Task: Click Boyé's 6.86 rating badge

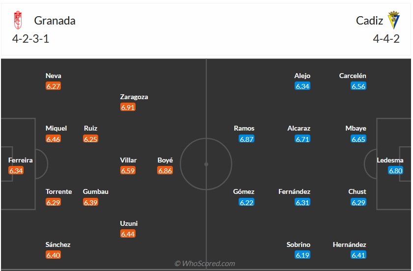Action: [165, 171]
